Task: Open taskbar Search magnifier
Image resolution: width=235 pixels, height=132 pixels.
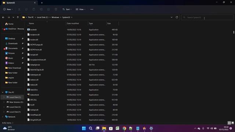Action: pyautogui.click(x=91, y=128)
